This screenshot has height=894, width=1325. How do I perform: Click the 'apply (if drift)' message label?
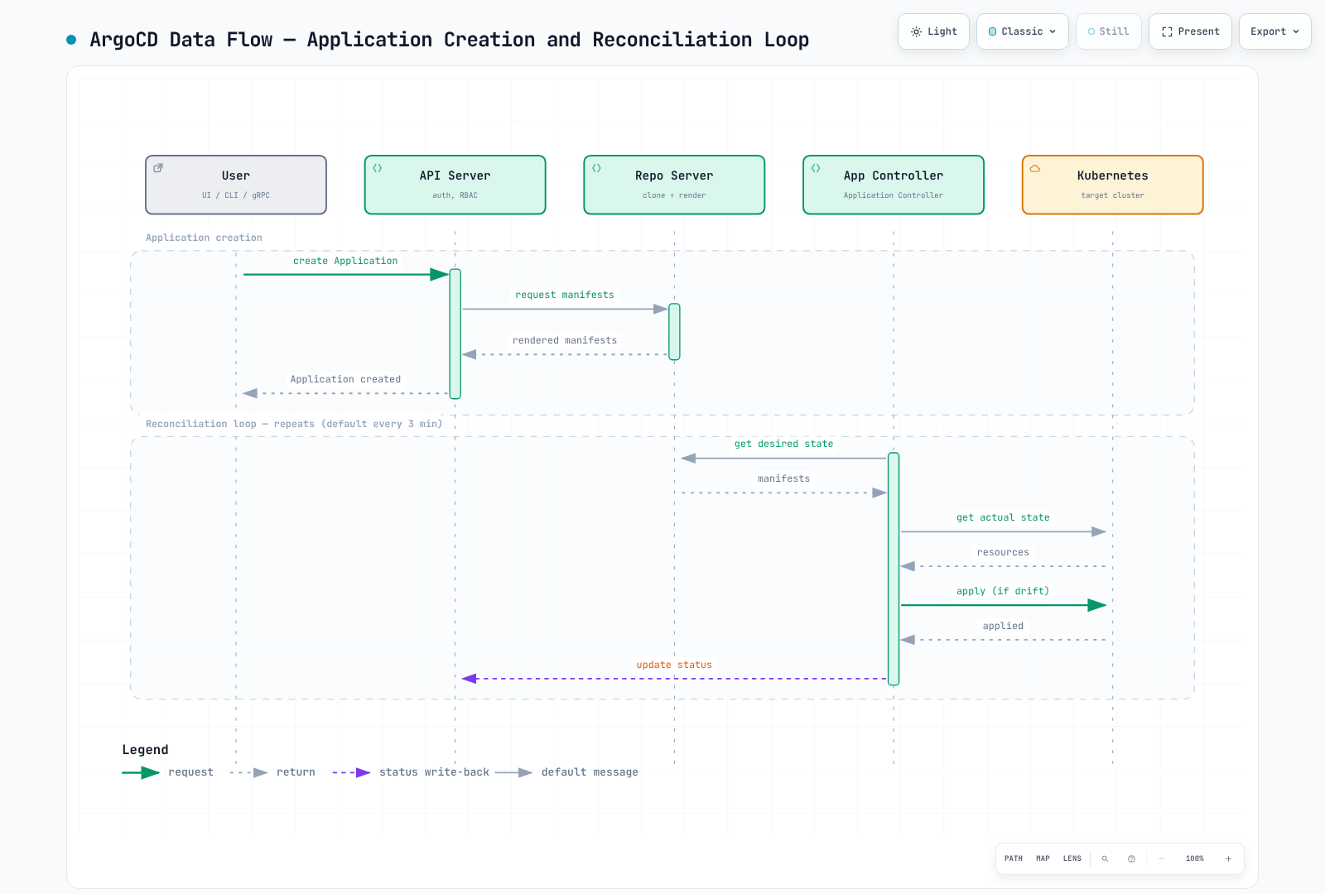[1003, 591]
